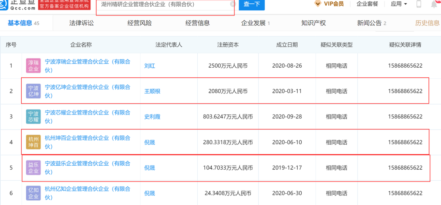Switch to the 企业发展 tab
Screen dimensions: 441x205
[x=255, y=23]
